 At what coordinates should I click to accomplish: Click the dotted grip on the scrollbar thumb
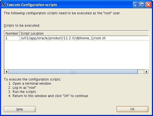73,72
